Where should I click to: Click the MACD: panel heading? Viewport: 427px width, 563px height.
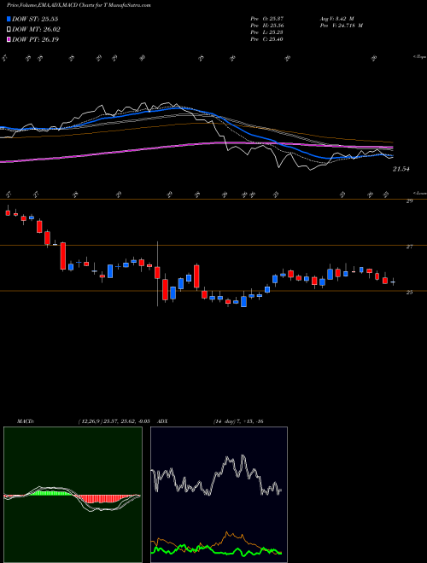pyautogui.click(x=26, y=421)
